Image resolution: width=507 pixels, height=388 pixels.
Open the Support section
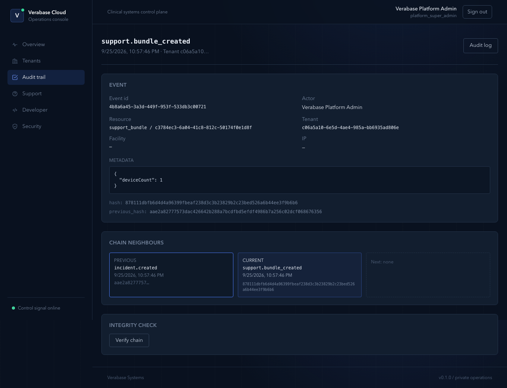(x=46, y=94)
